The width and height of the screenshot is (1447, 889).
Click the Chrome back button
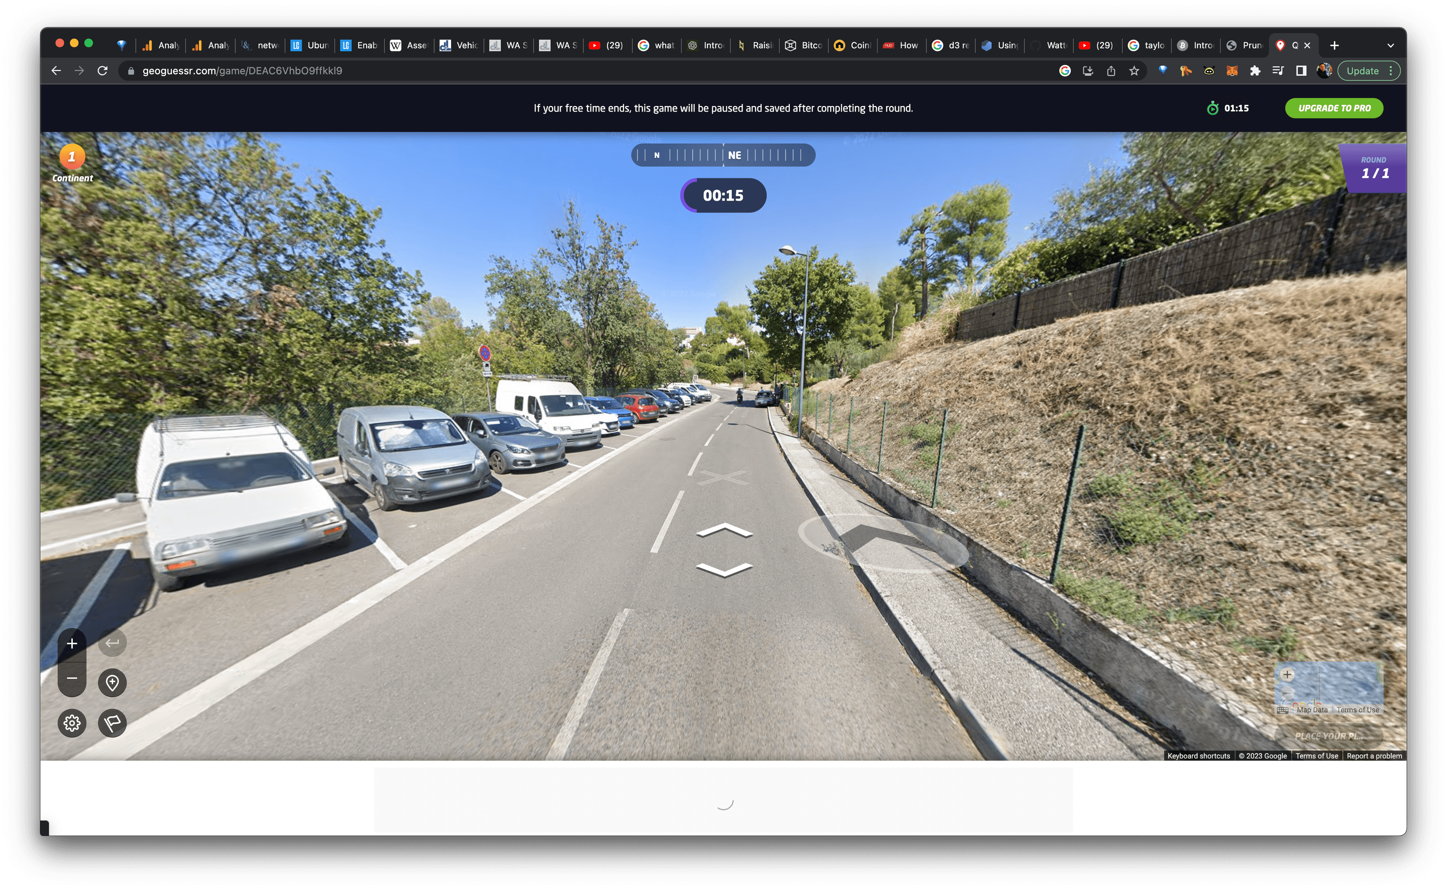pos(56,71)
